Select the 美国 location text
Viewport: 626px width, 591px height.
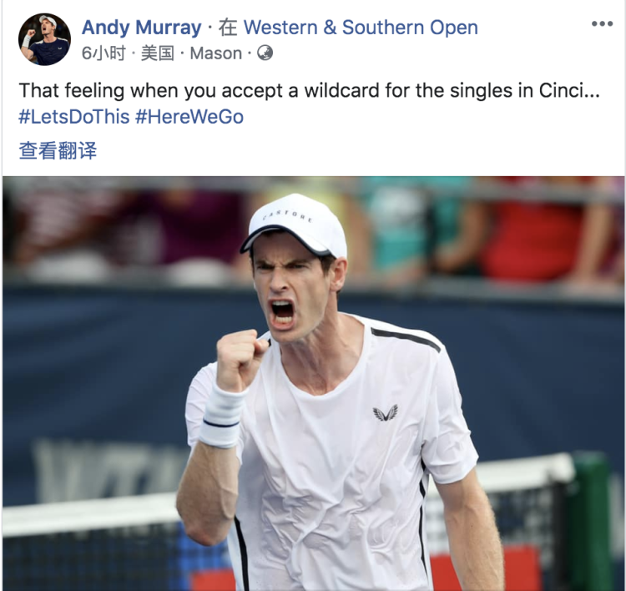[157, 53]
